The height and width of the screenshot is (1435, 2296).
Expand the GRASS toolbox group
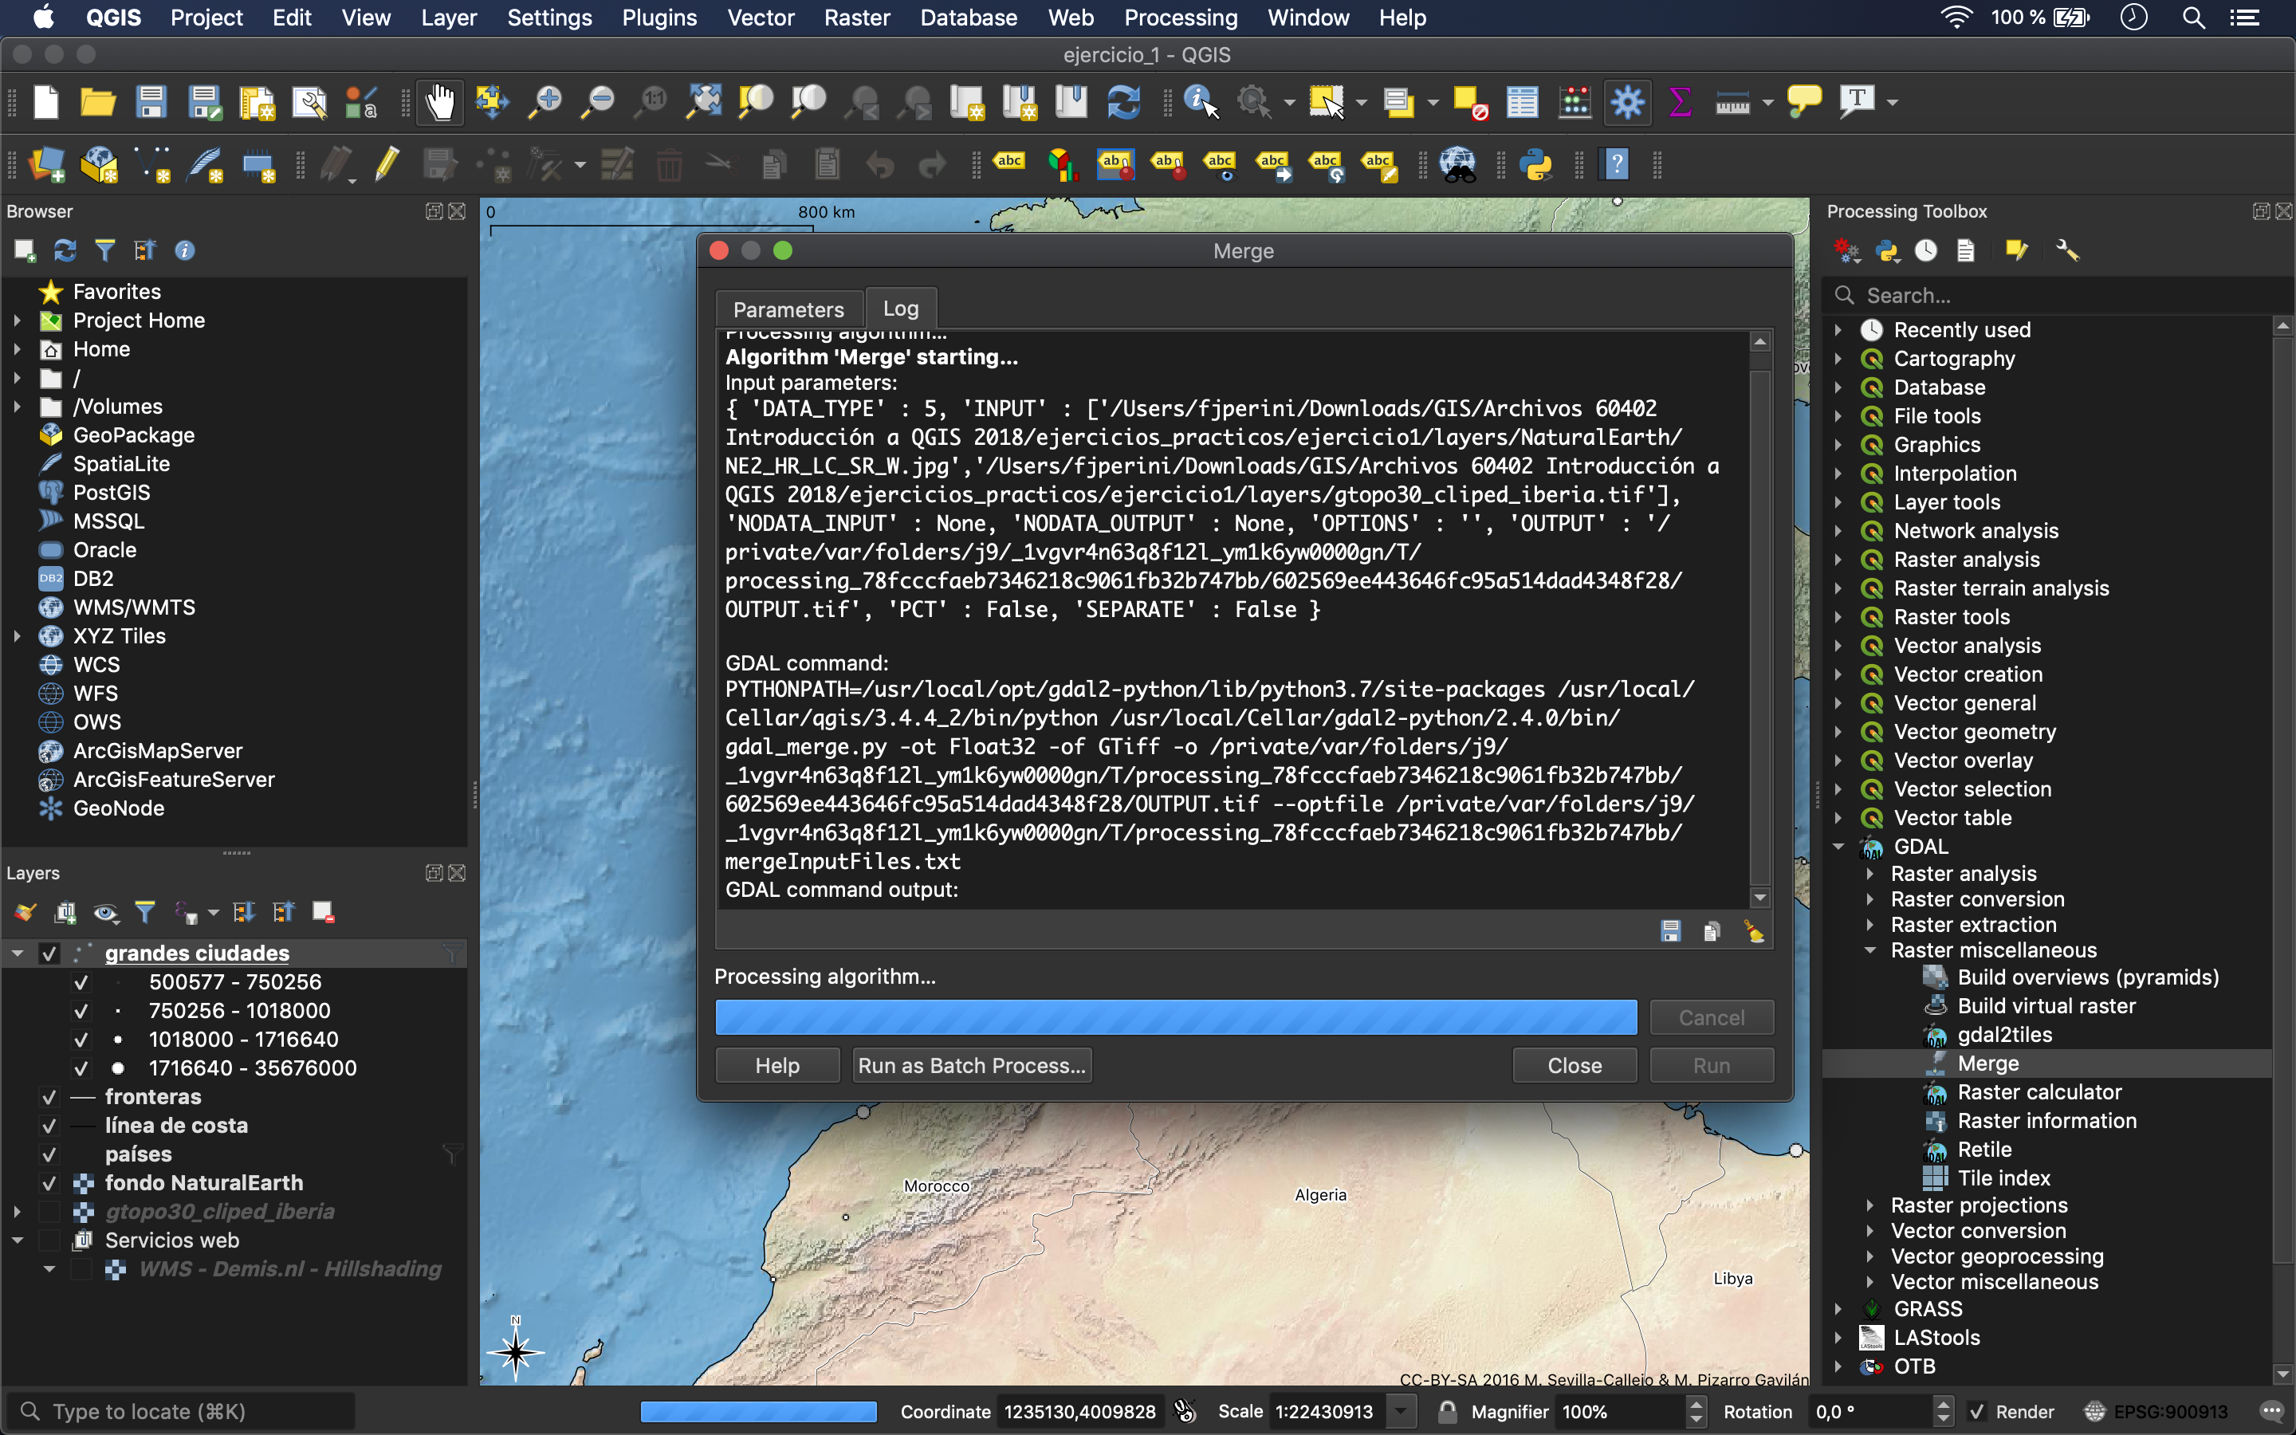(x=1838, y=1309)
